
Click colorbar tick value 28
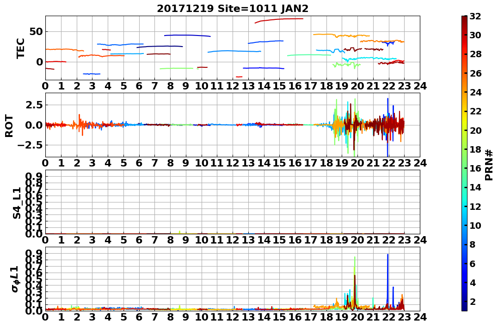point(475,54)
